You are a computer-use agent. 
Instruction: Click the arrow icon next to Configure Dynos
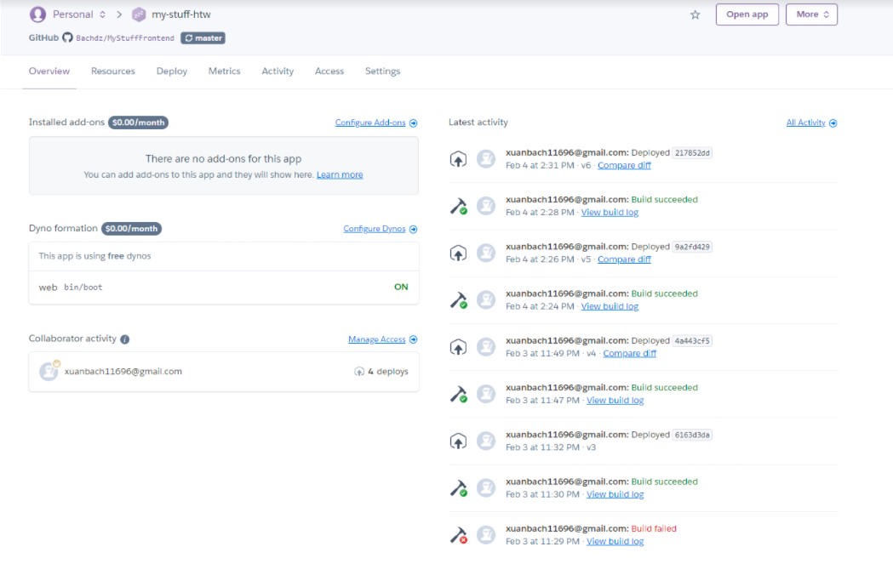coord(414,229)
